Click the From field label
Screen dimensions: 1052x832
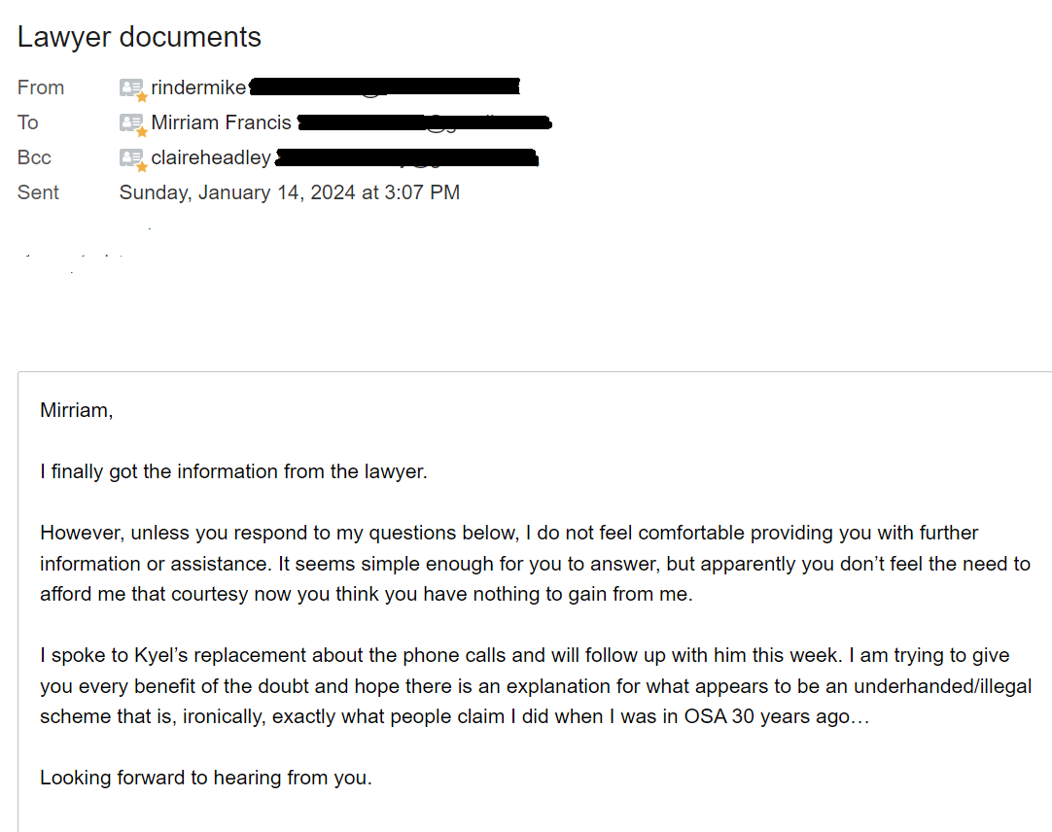[x=41, y=87]
